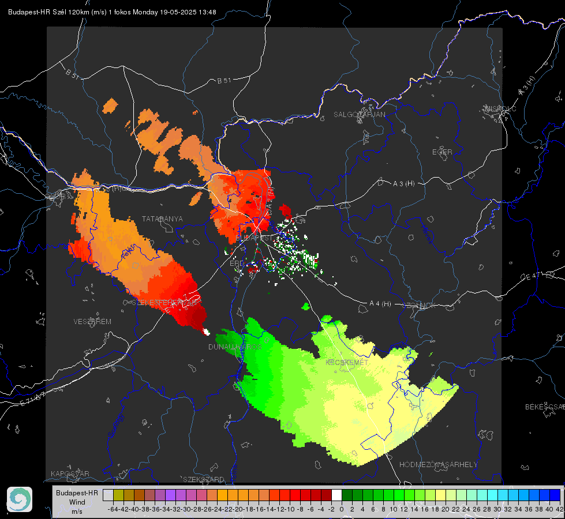Select the dark red swatch between -4 and -2
Image resolution: width=565 pixels, height=519 pixels.
(x=327, y=495)
